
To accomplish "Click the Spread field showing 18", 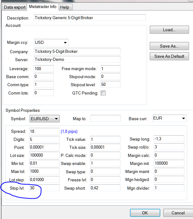I will (44, 131).
